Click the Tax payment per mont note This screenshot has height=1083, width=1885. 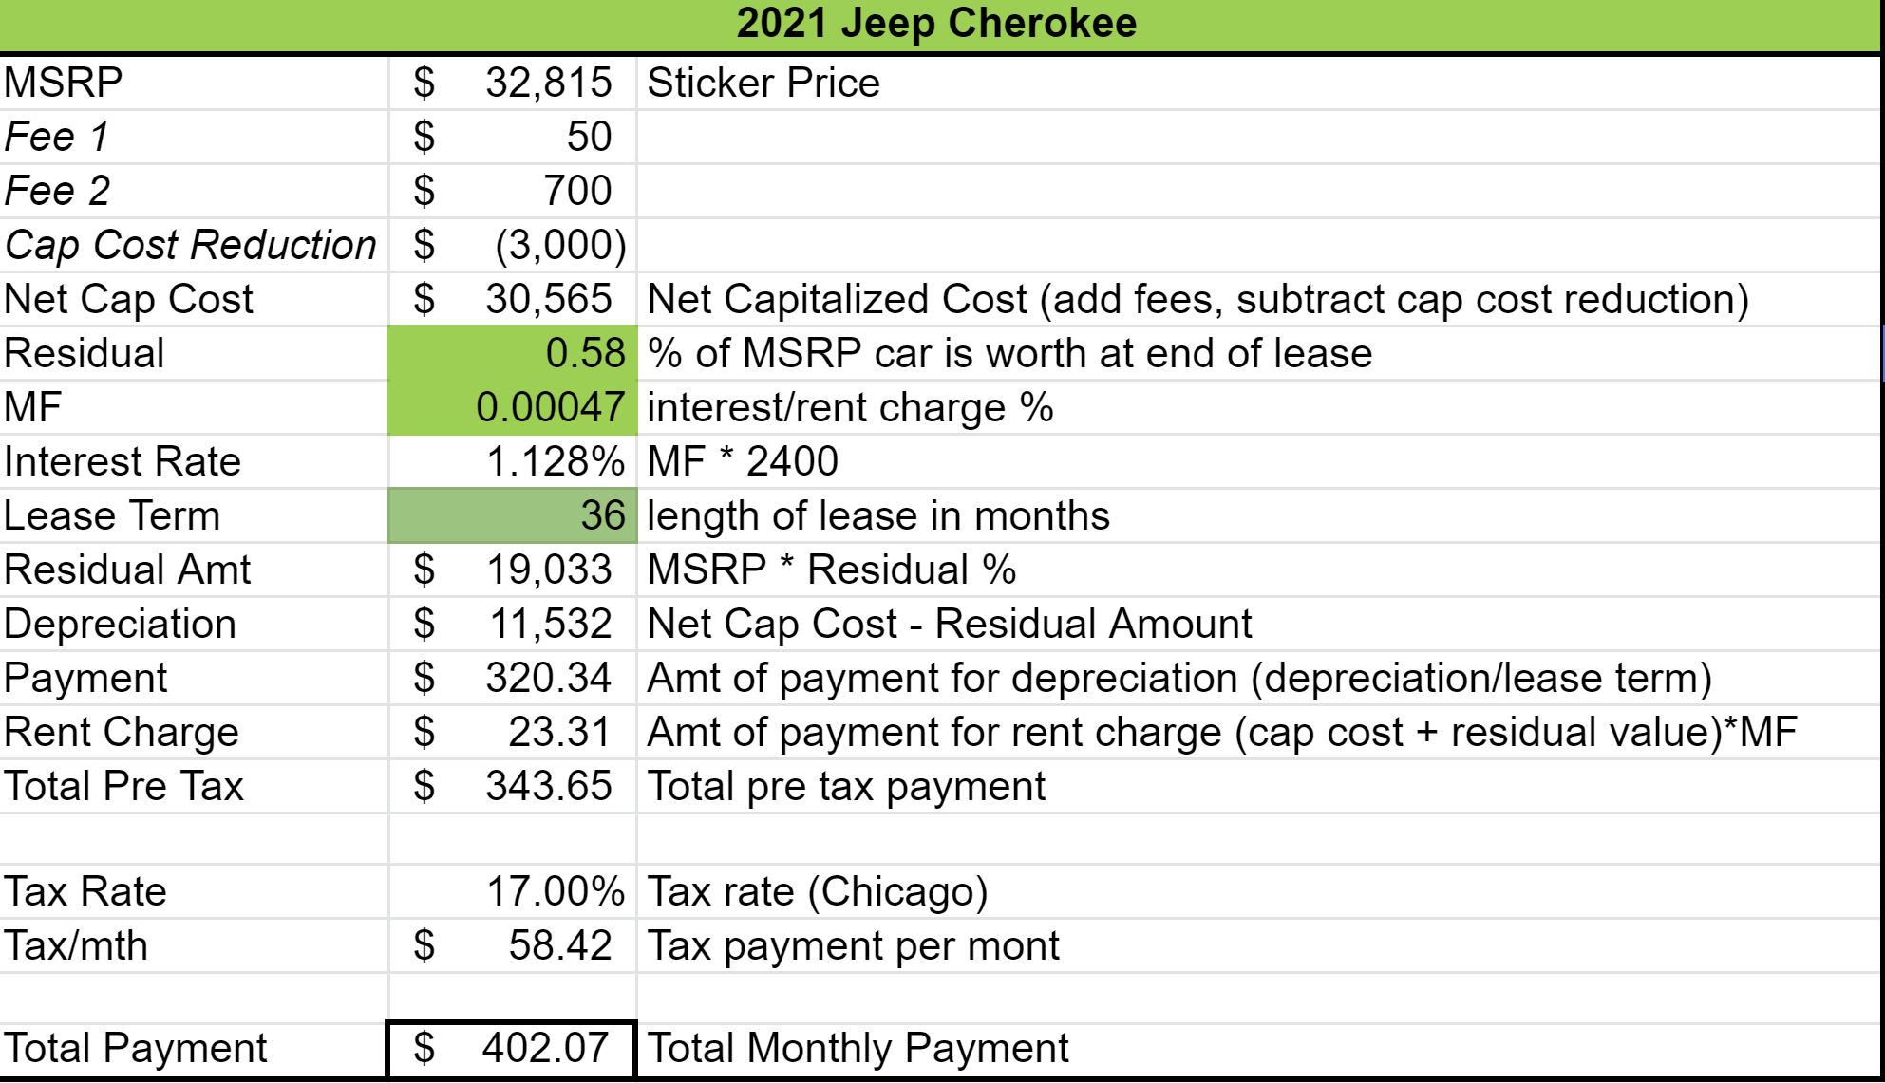1258,945
